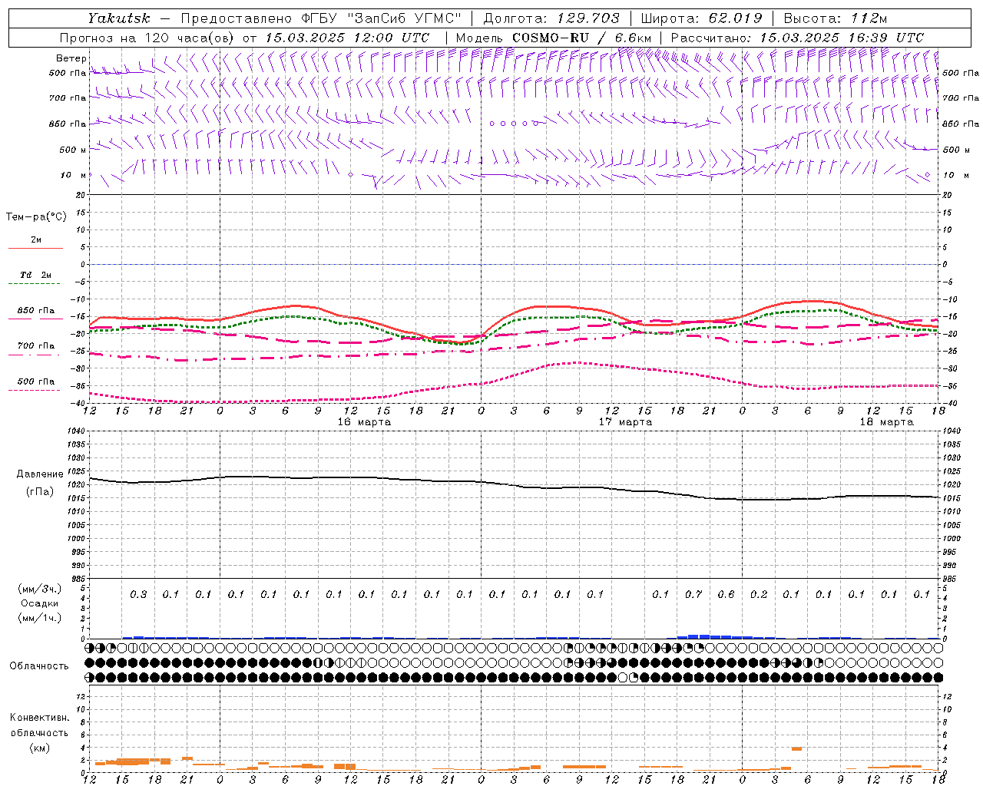This screenshot has height=786, width=983.
Task: Click the orange convective bar reaching 4 km
Action: pos(796,748)
